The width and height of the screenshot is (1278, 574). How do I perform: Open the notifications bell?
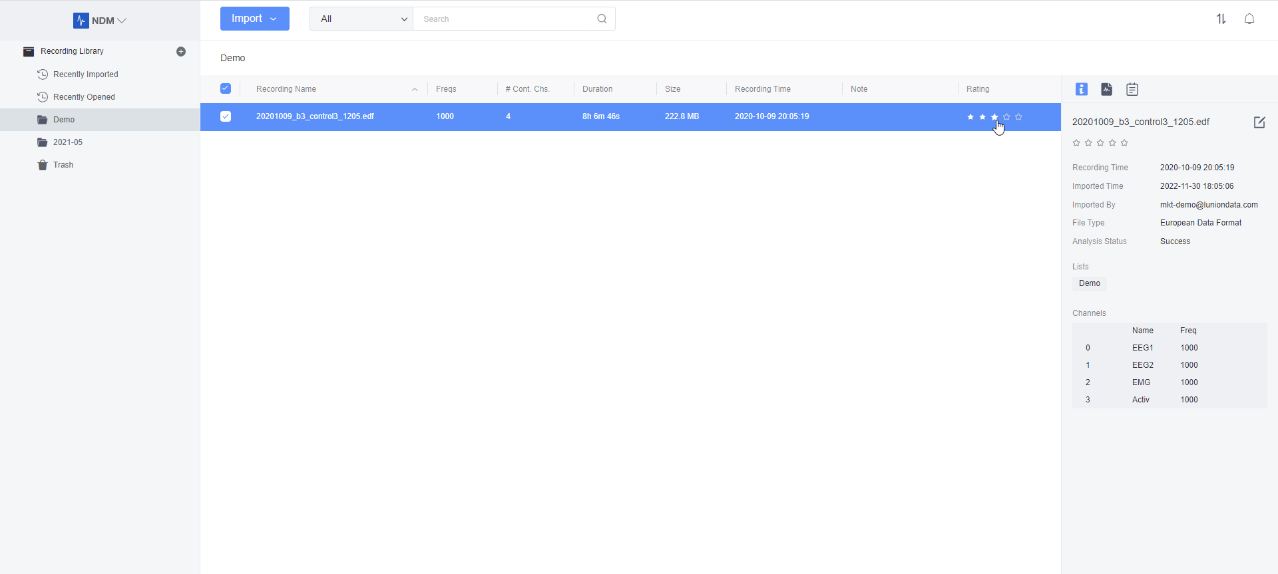point(1249,19)
